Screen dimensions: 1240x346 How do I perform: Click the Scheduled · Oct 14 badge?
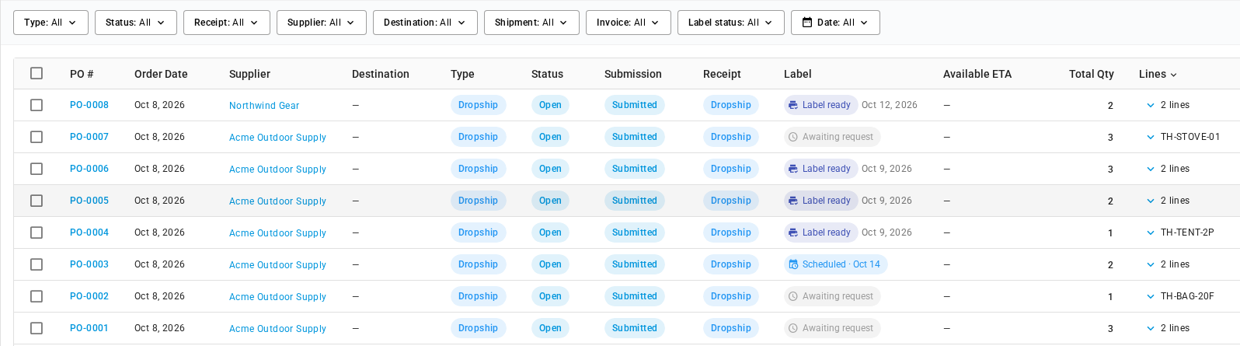coord(836,264)
